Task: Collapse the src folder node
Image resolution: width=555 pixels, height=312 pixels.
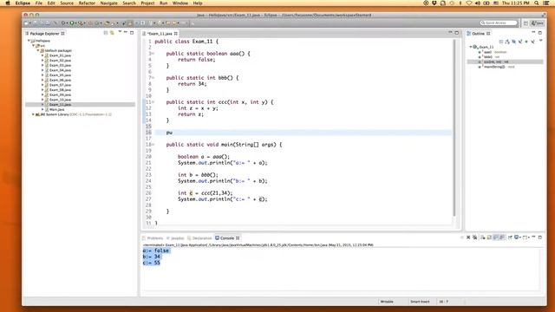Action: click(x=34, y=46)
